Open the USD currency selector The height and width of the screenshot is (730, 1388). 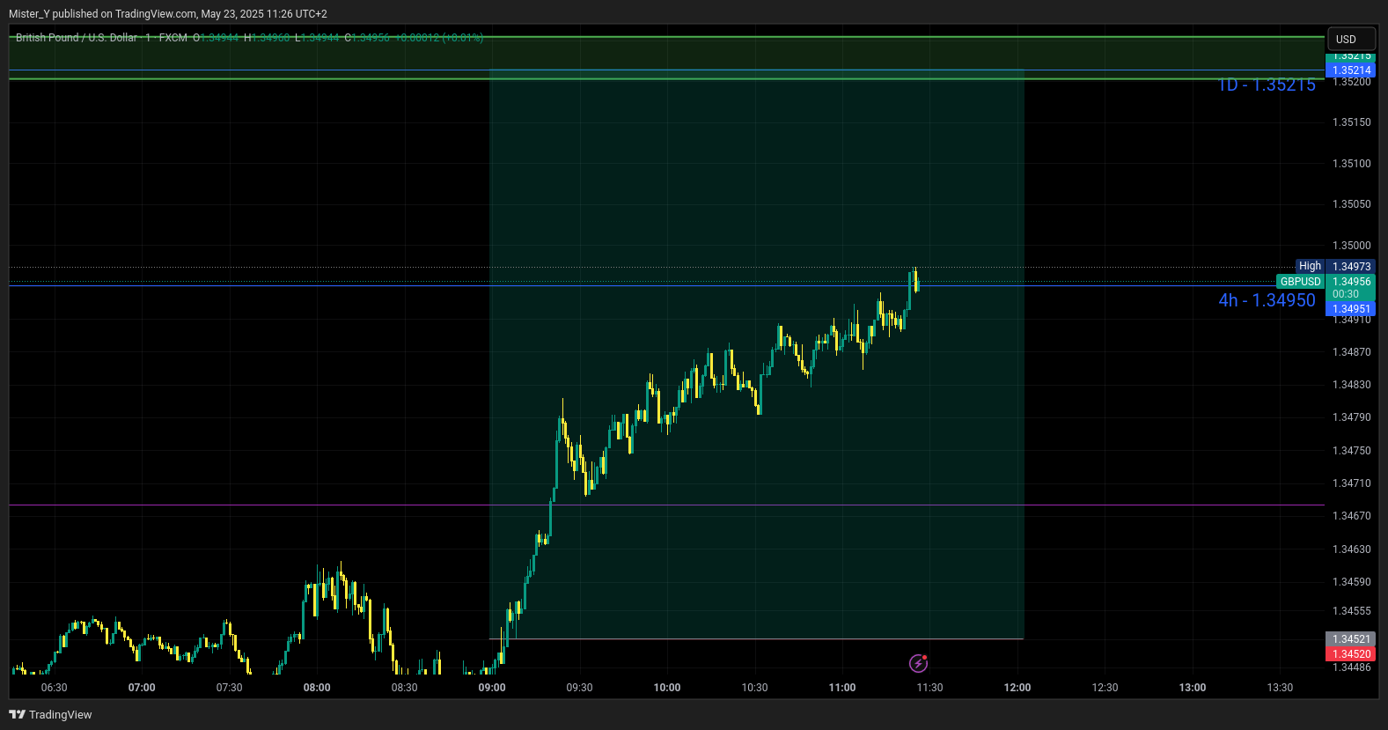(1351, 39)
